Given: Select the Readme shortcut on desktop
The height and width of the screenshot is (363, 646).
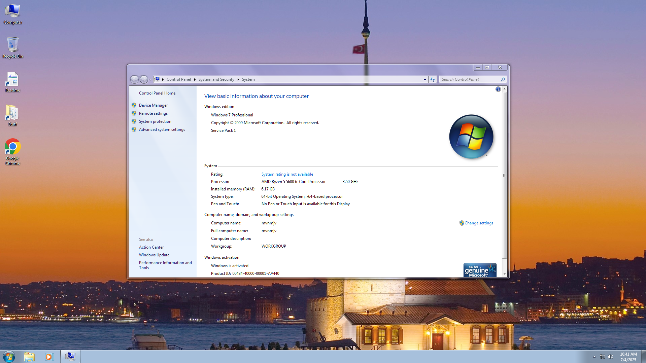Looking at the screenshot, I should 12,82.
